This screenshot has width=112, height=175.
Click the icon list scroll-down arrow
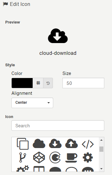(101, 169)
